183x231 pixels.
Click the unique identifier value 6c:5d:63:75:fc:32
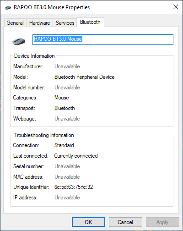74,187
